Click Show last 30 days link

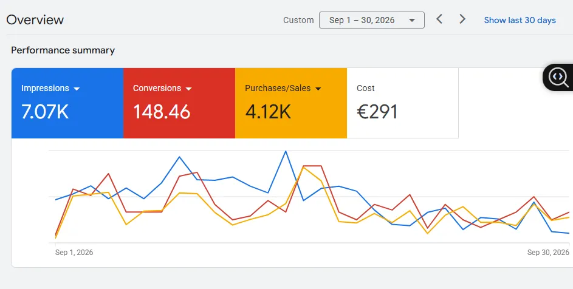[520, 20]
